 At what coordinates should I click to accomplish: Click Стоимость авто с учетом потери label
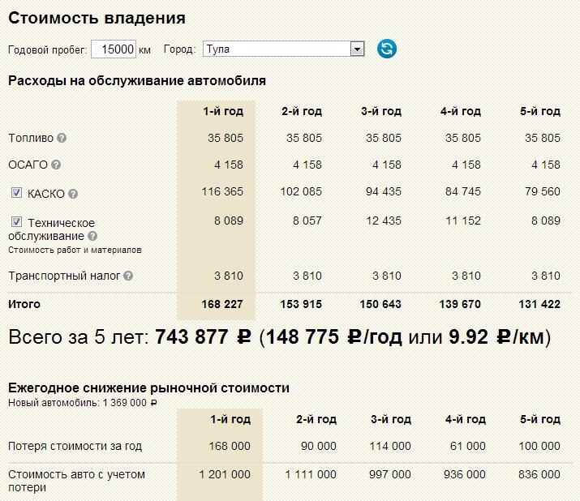(x=76, y=481)
